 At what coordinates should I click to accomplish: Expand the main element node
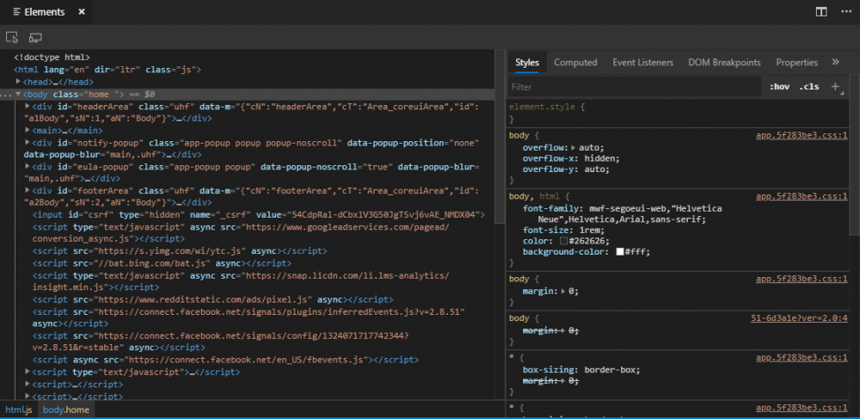point(28,130)
